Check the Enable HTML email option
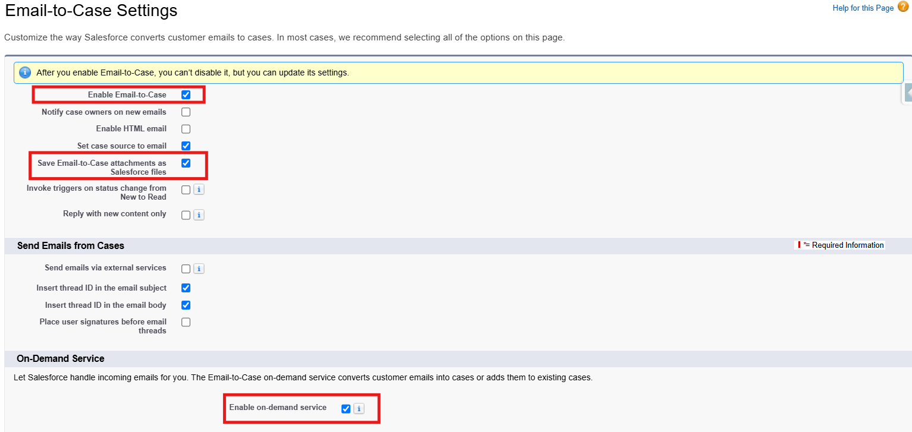The width and height of the screenshot is (912, 432). pos(186,128)
